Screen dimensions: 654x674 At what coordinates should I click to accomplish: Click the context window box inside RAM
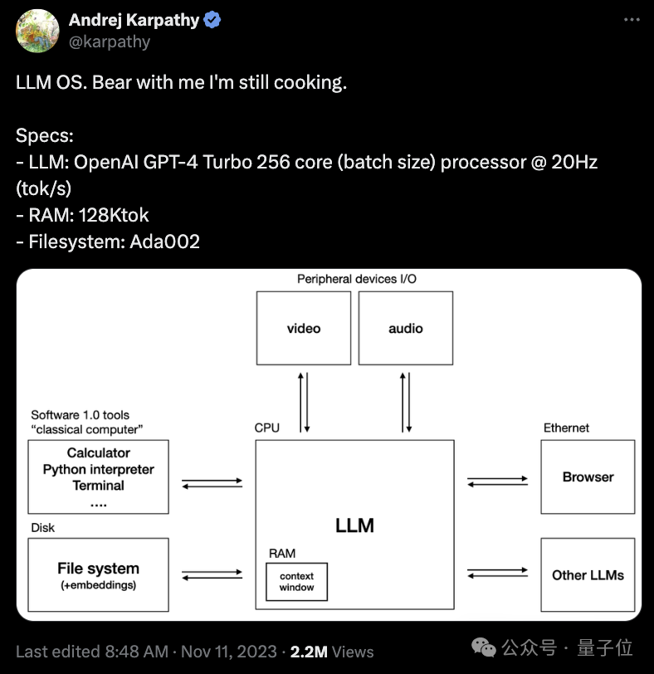(x=295, y=582)
